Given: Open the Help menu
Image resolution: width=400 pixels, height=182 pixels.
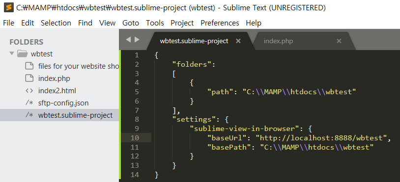Looking at the screenshot, I should click(254, 23).
